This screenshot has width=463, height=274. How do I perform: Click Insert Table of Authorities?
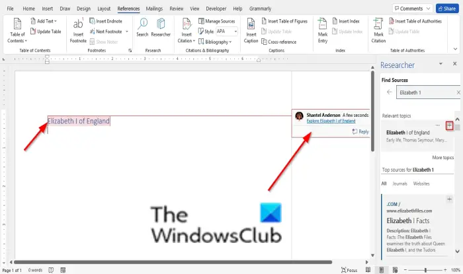(x=415, y=21)
